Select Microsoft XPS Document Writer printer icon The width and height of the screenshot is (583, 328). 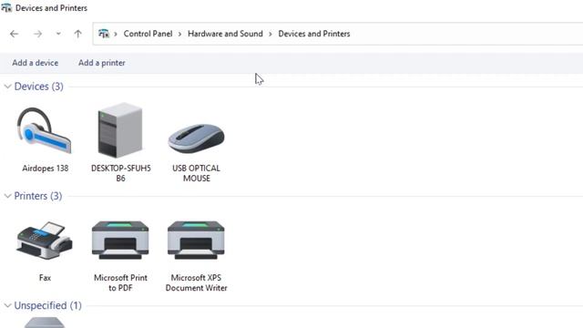pyautogui.click(x=196, y=240)
